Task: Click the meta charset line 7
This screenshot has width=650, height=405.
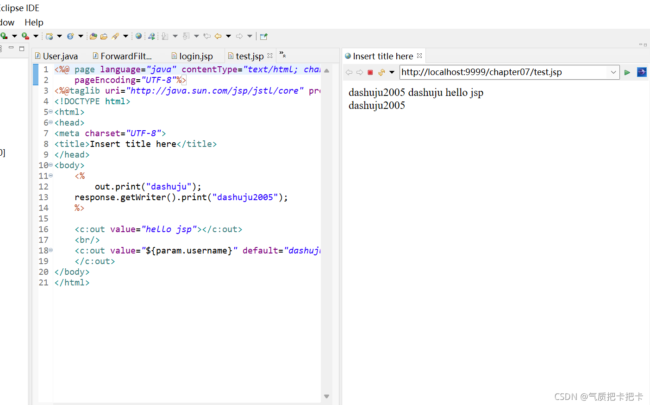Action: click(x=110, y=133)
